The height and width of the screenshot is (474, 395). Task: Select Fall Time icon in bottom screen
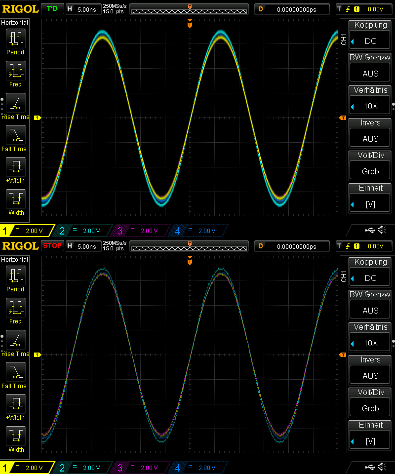point(15,371)
